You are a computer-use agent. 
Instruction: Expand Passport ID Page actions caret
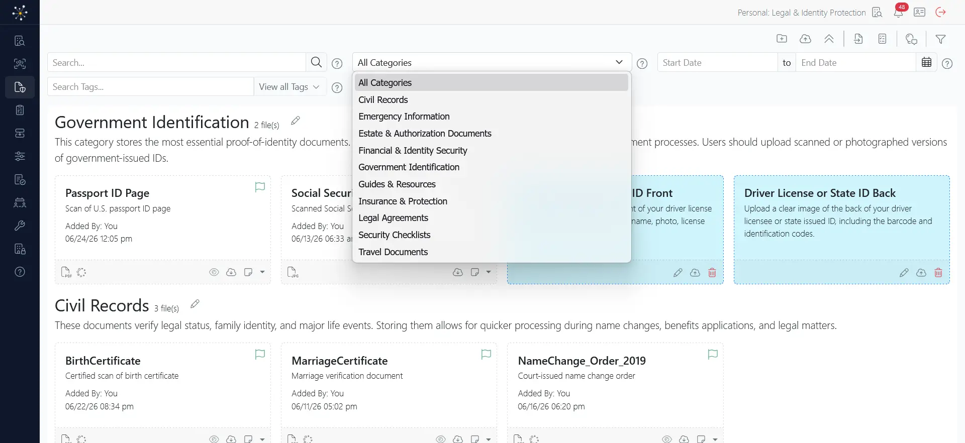click(x=262, y=272)
